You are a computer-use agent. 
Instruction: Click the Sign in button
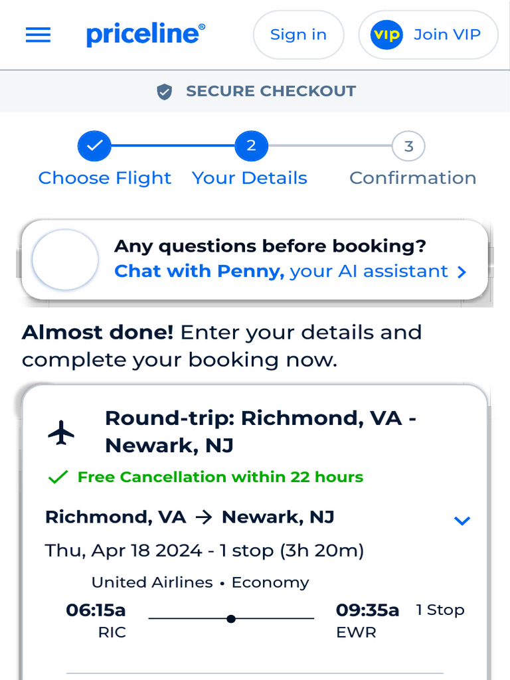click(298, 35)
